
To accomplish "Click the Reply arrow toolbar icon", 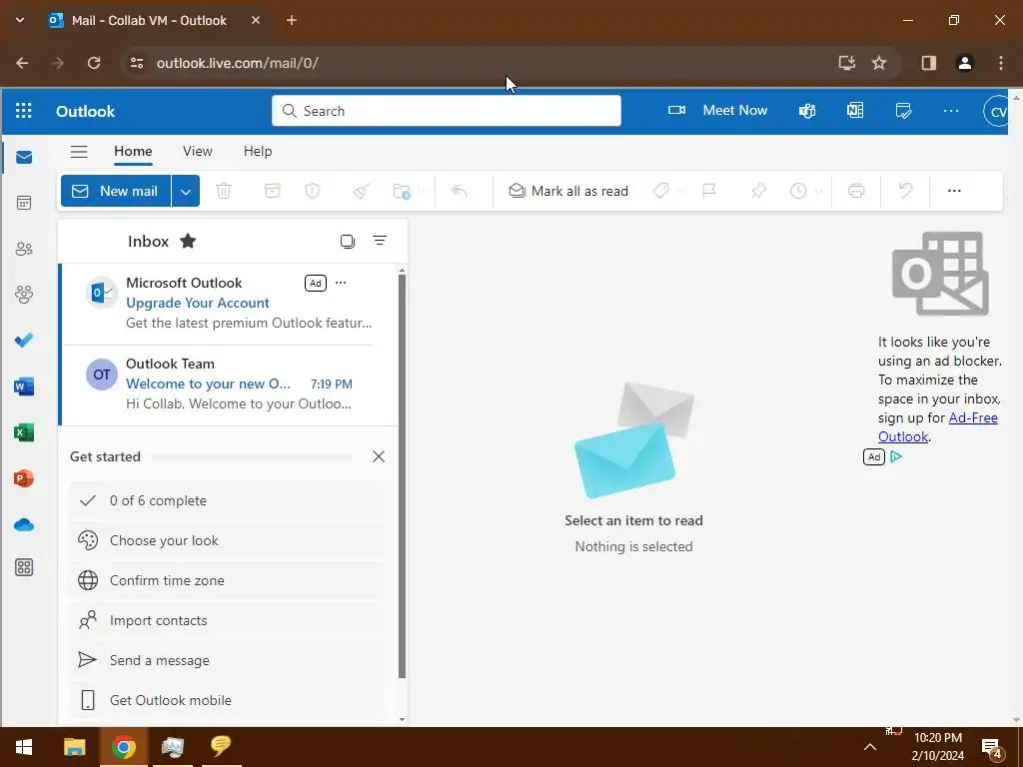I will [x=460, y=191].
